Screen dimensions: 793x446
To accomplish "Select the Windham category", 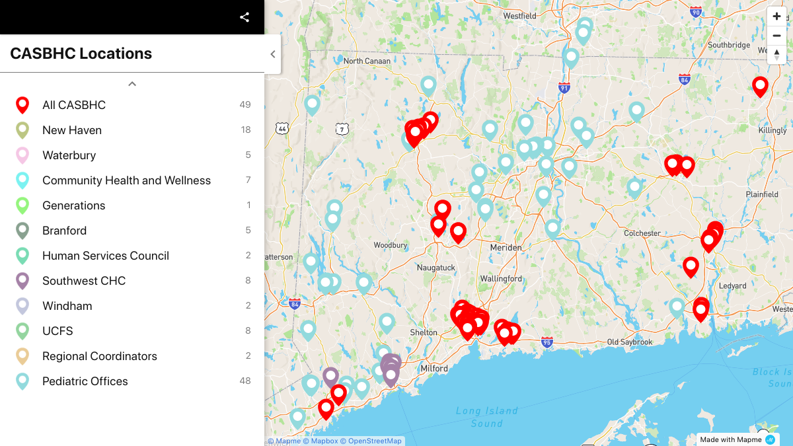I will (67, 306).
